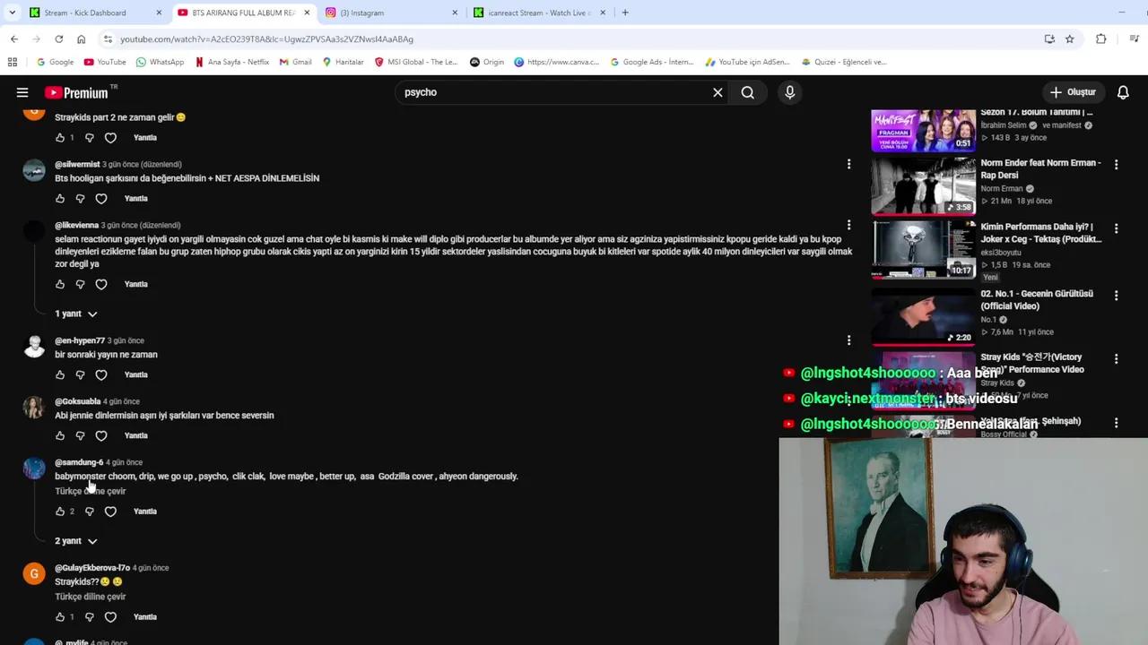Like the @samdung-6 comment

(x=60, y=512)
